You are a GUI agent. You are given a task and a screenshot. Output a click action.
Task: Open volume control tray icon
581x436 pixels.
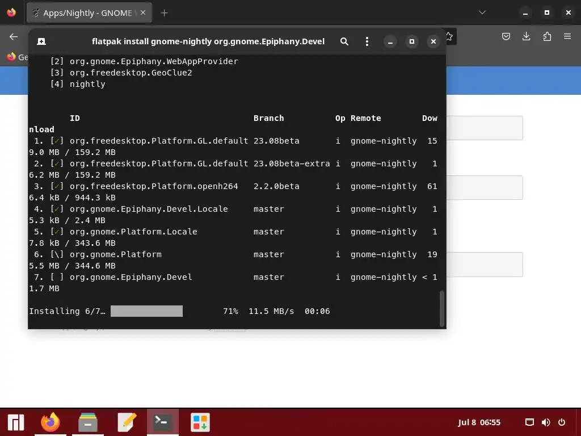tap(546, 422)
